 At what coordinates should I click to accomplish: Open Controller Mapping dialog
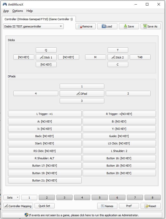click(18, 206)
